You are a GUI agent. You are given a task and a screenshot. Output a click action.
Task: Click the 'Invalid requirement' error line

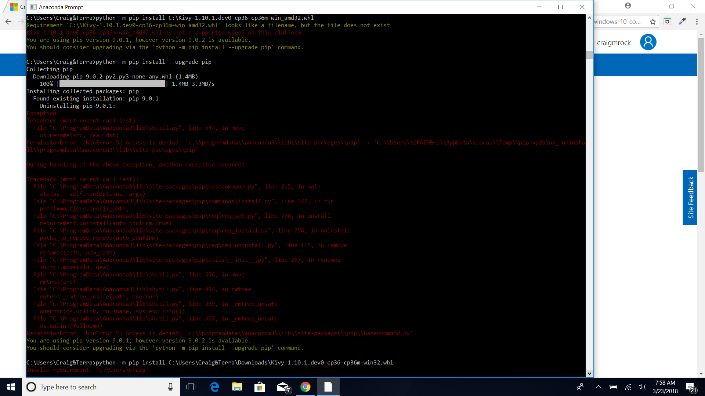pyautogui.click(x=87, y=370)
